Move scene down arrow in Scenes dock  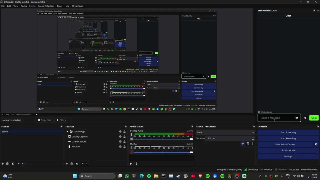tap(23, 164)
